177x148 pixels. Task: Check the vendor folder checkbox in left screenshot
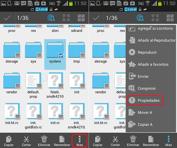(18, 86)
